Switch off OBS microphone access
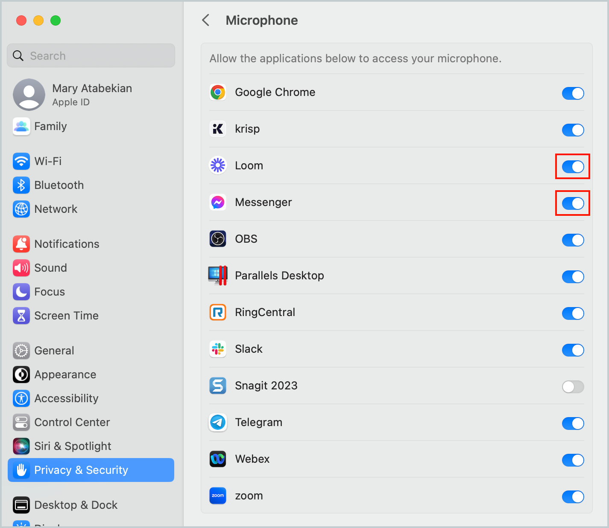Image resolution: width=609 pixels, height=528 pixels. pyautogui.click(x=573, y=240)
